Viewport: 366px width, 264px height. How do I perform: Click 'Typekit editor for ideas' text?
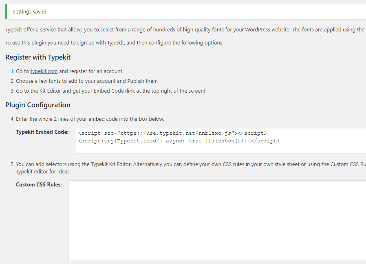(43, 172)
